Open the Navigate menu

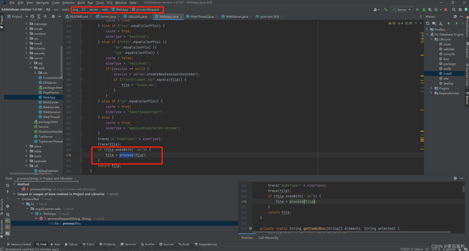click(x=43, y=2)
